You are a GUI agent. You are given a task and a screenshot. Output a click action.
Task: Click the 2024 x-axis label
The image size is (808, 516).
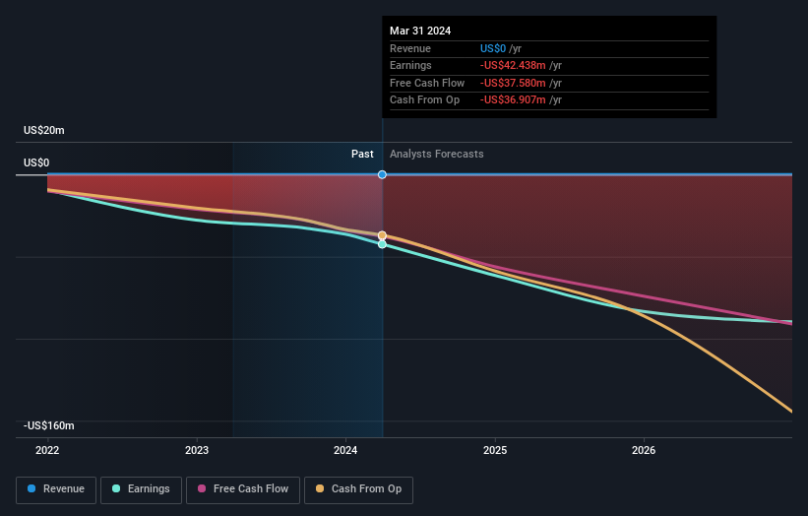tap(345, 450)
